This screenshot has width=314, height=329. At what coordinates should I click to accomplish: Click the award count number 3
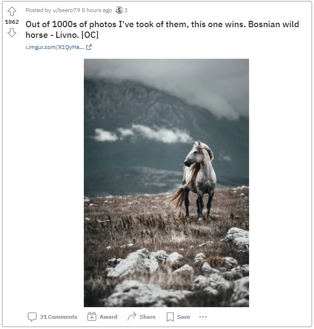pos(126,10)
